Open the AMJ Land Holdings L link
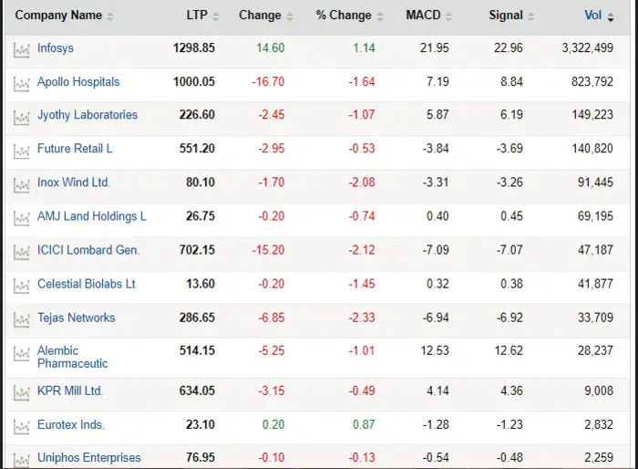The width and height of the screenshot is (638, 469). coord(91,216)
